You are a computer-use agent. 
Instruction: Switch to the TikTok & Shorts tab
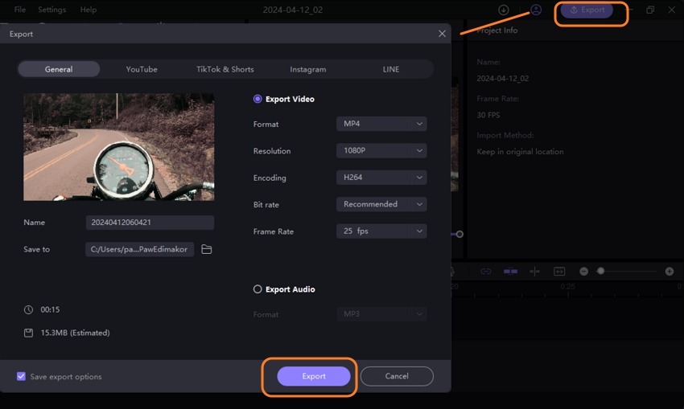click(225, 69)
